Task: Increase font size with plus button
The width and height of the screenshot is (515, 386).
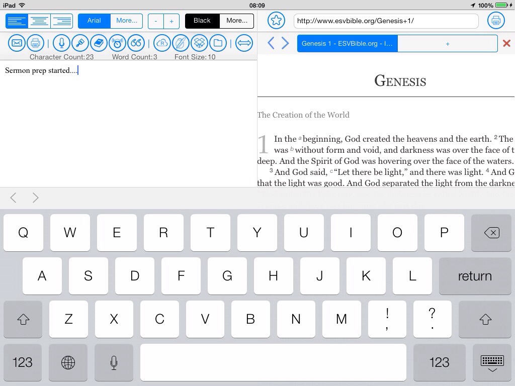Action: coord(171,21)
